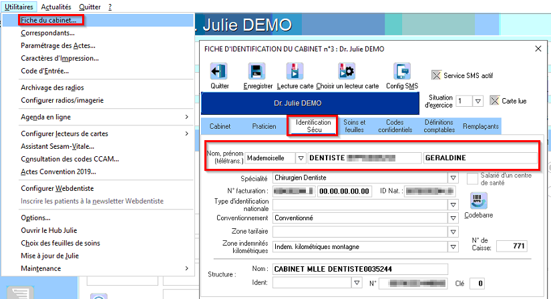Expand the Zone tarifaire dropdown

(453, 232)
